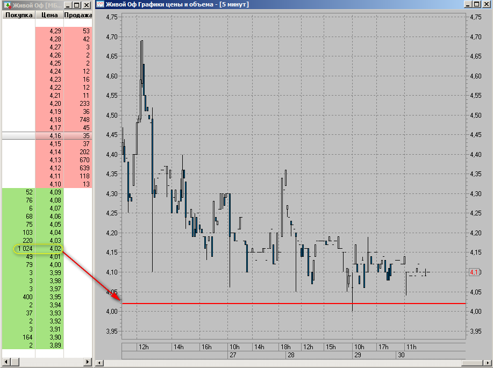This screenshot has width=493, height=368.
Task: Maximize the price and volume chart window
Action: pyautogui.click(x=477, y=5)
